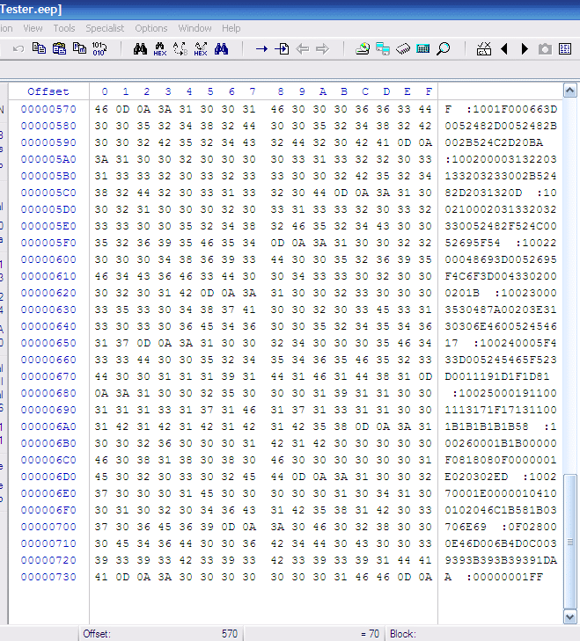Image resolution: width=580 pixels, height=641 pixels.
Task: Click the Open RAM memory icon
Action: pos(403,49)
